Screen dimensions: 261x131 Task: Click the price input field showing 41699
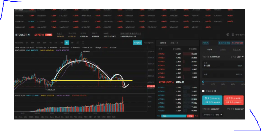coord(223,65)
